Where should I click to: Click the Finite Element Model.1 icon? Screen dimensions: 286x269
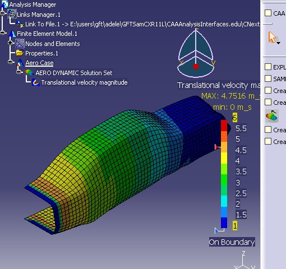[x=12, y=34]
